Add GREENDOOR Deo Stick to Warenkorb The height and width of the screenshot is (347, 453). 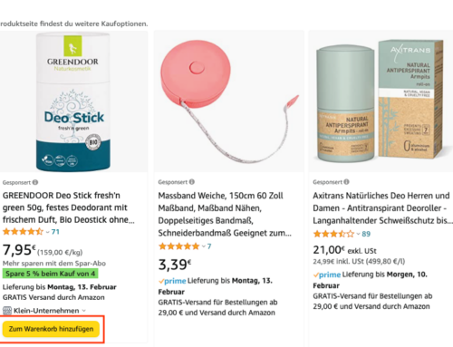51,329
